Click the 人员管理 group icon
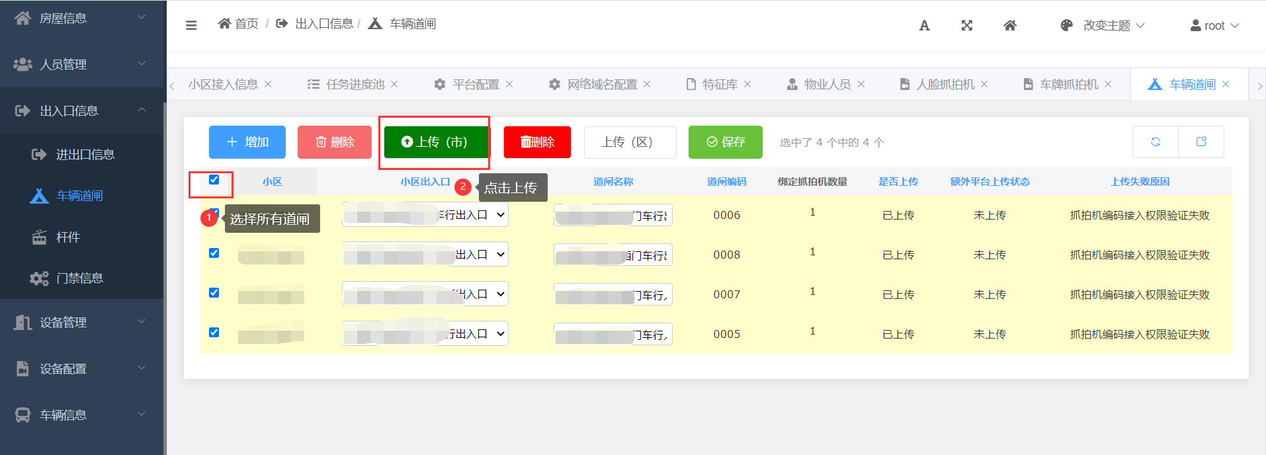Viewport: 1266px width, 455px height. pos(22,64)
